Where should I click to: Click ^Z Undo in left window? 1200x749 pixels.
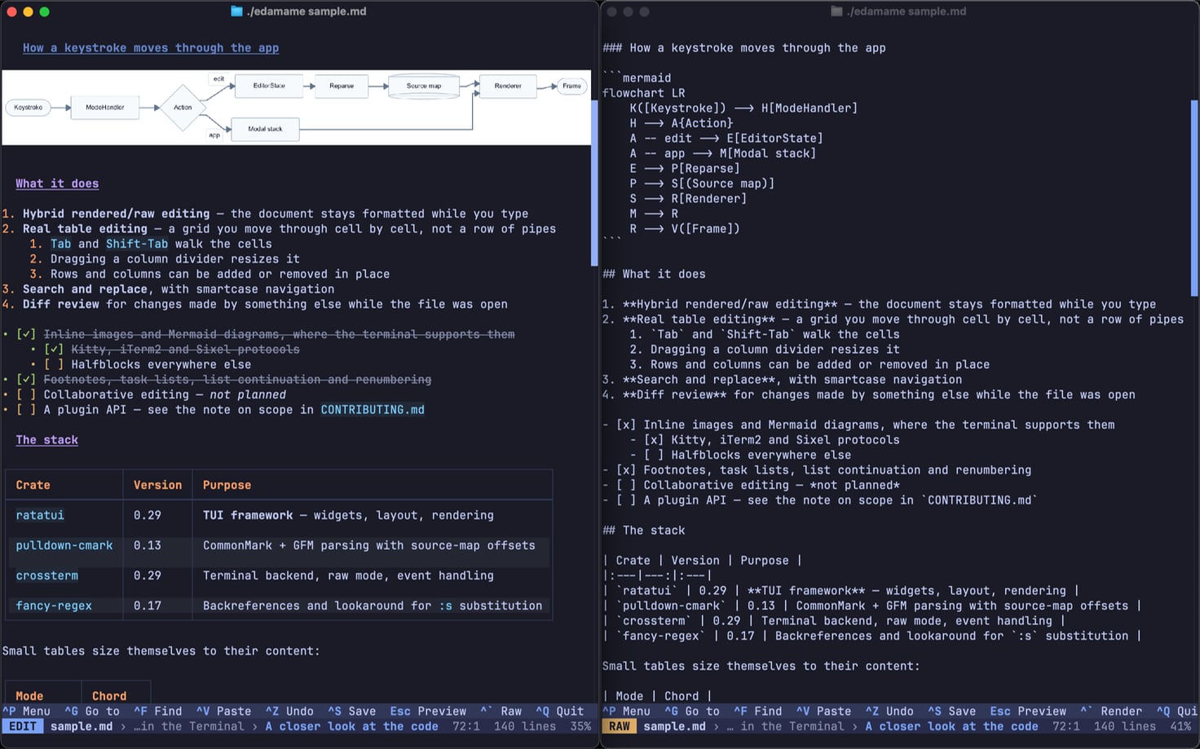click(289, 712)
